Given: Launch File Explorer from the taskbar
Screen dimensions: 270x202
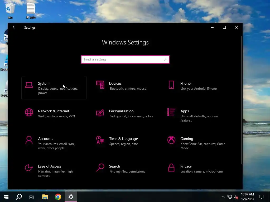Looking at the screenshot, I should click(45, 197).
